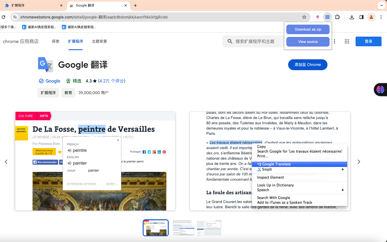This screenshot has width=387, height=242.
Task: Click the store's vertical three-dot options icon
Action: (x=334, y=41)
